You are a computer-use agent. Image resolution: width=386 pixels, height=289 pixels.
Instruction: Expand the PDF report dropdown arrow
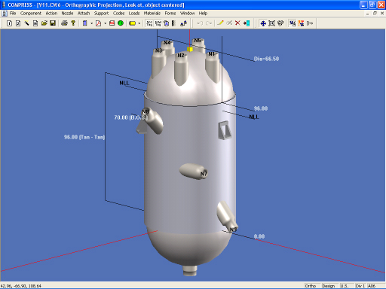click(x=105, y=23)
